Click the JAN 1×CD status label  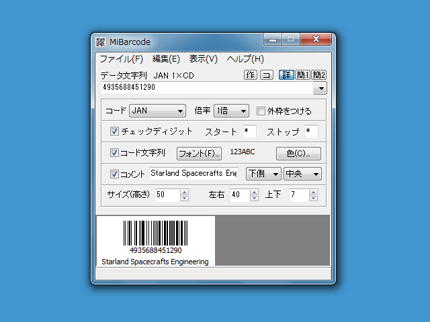click(173, 75)
